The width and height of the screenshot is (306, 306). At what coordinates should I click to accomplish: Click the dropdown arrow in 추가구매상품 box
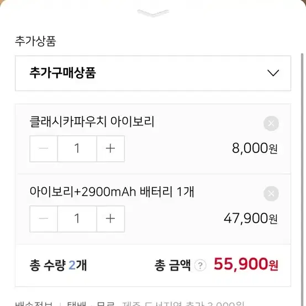273,73
